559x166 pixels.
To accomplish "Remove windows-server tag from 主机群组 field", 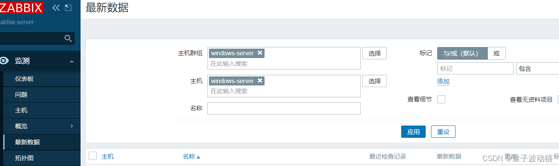I will coord(260,53).
